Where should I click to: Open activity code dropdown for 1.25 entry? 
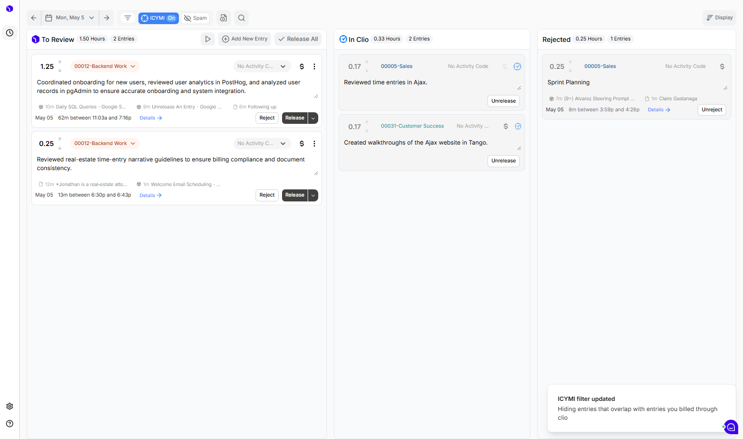(x=262, y=67)
